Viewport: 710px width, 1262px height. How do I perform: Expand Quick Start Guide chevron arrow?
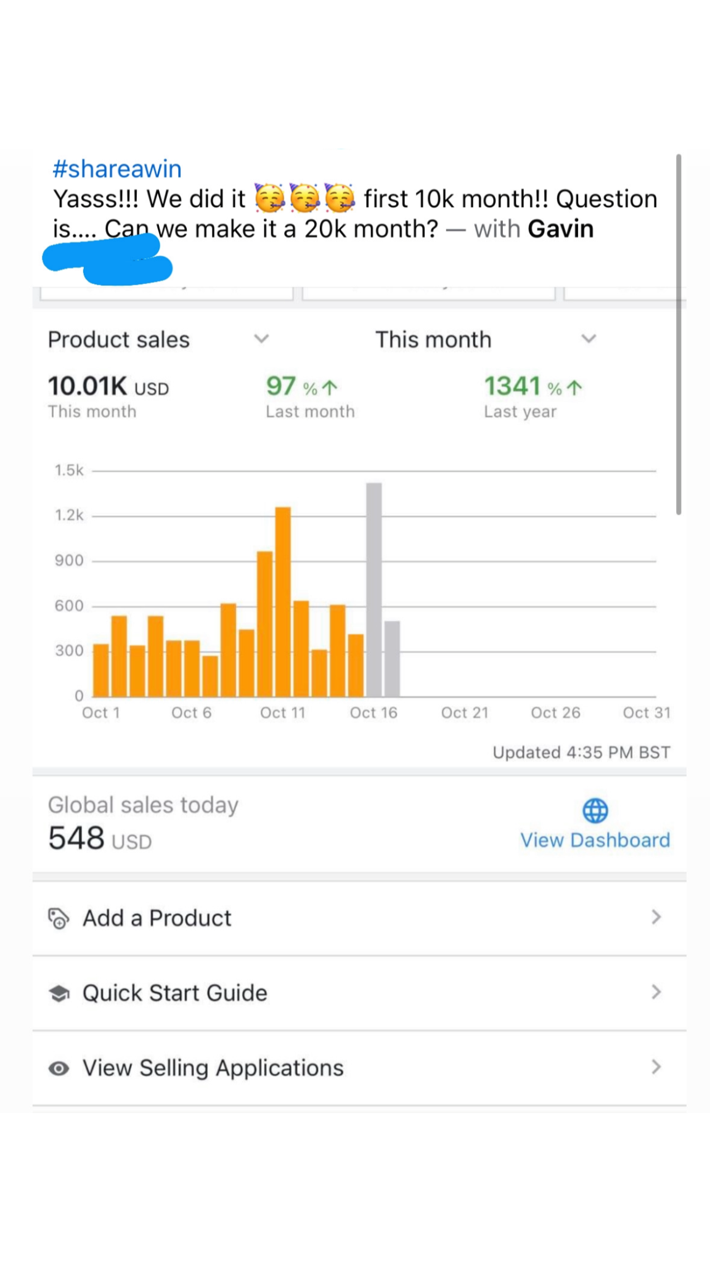[x=656, y=992]
